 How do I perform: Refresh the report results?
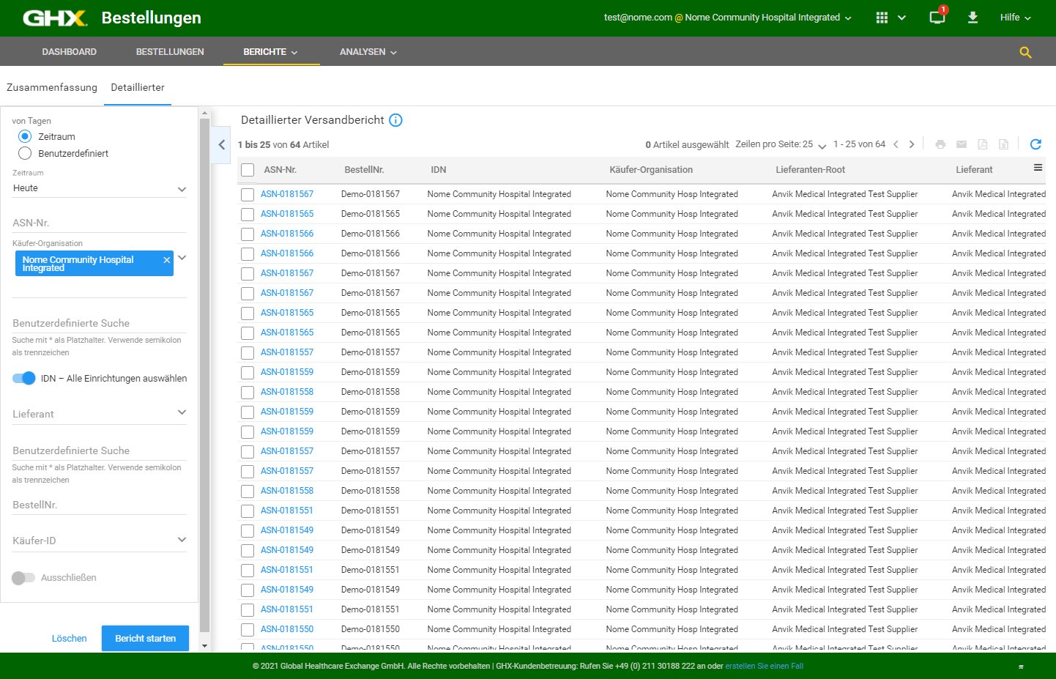pyautogui.click(x=1035, y=144)
